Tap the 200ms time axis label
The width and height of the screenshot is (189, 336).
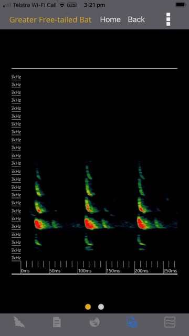142,271
